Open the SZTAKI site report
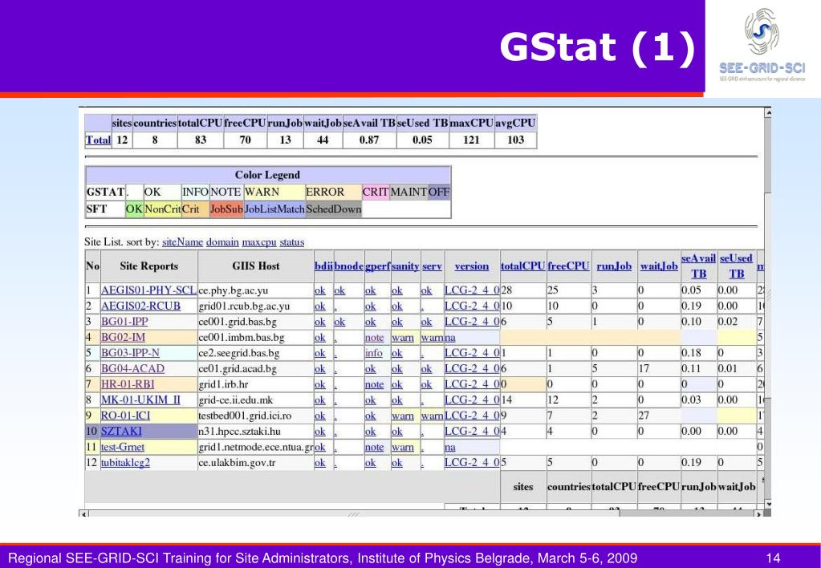821x568 pixels. pyautogui.click(x=121, y=432)
